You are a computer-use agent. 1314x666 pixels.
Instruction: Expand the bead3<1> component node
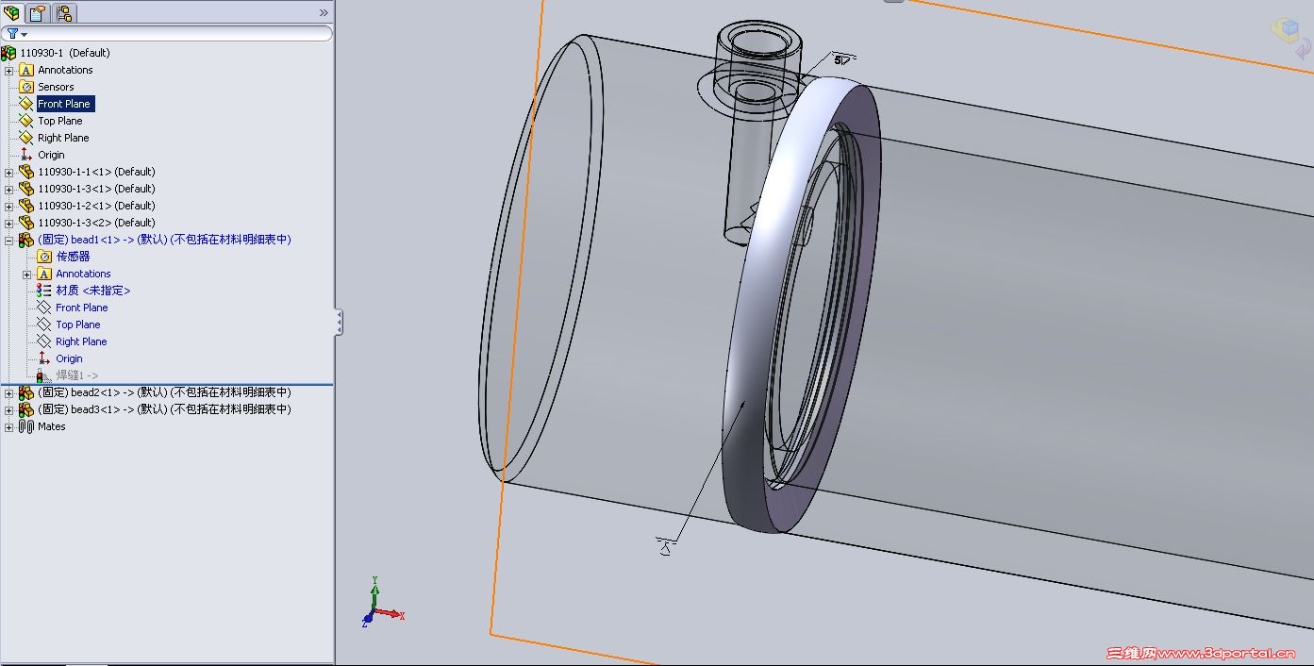[x=9, y=410]
